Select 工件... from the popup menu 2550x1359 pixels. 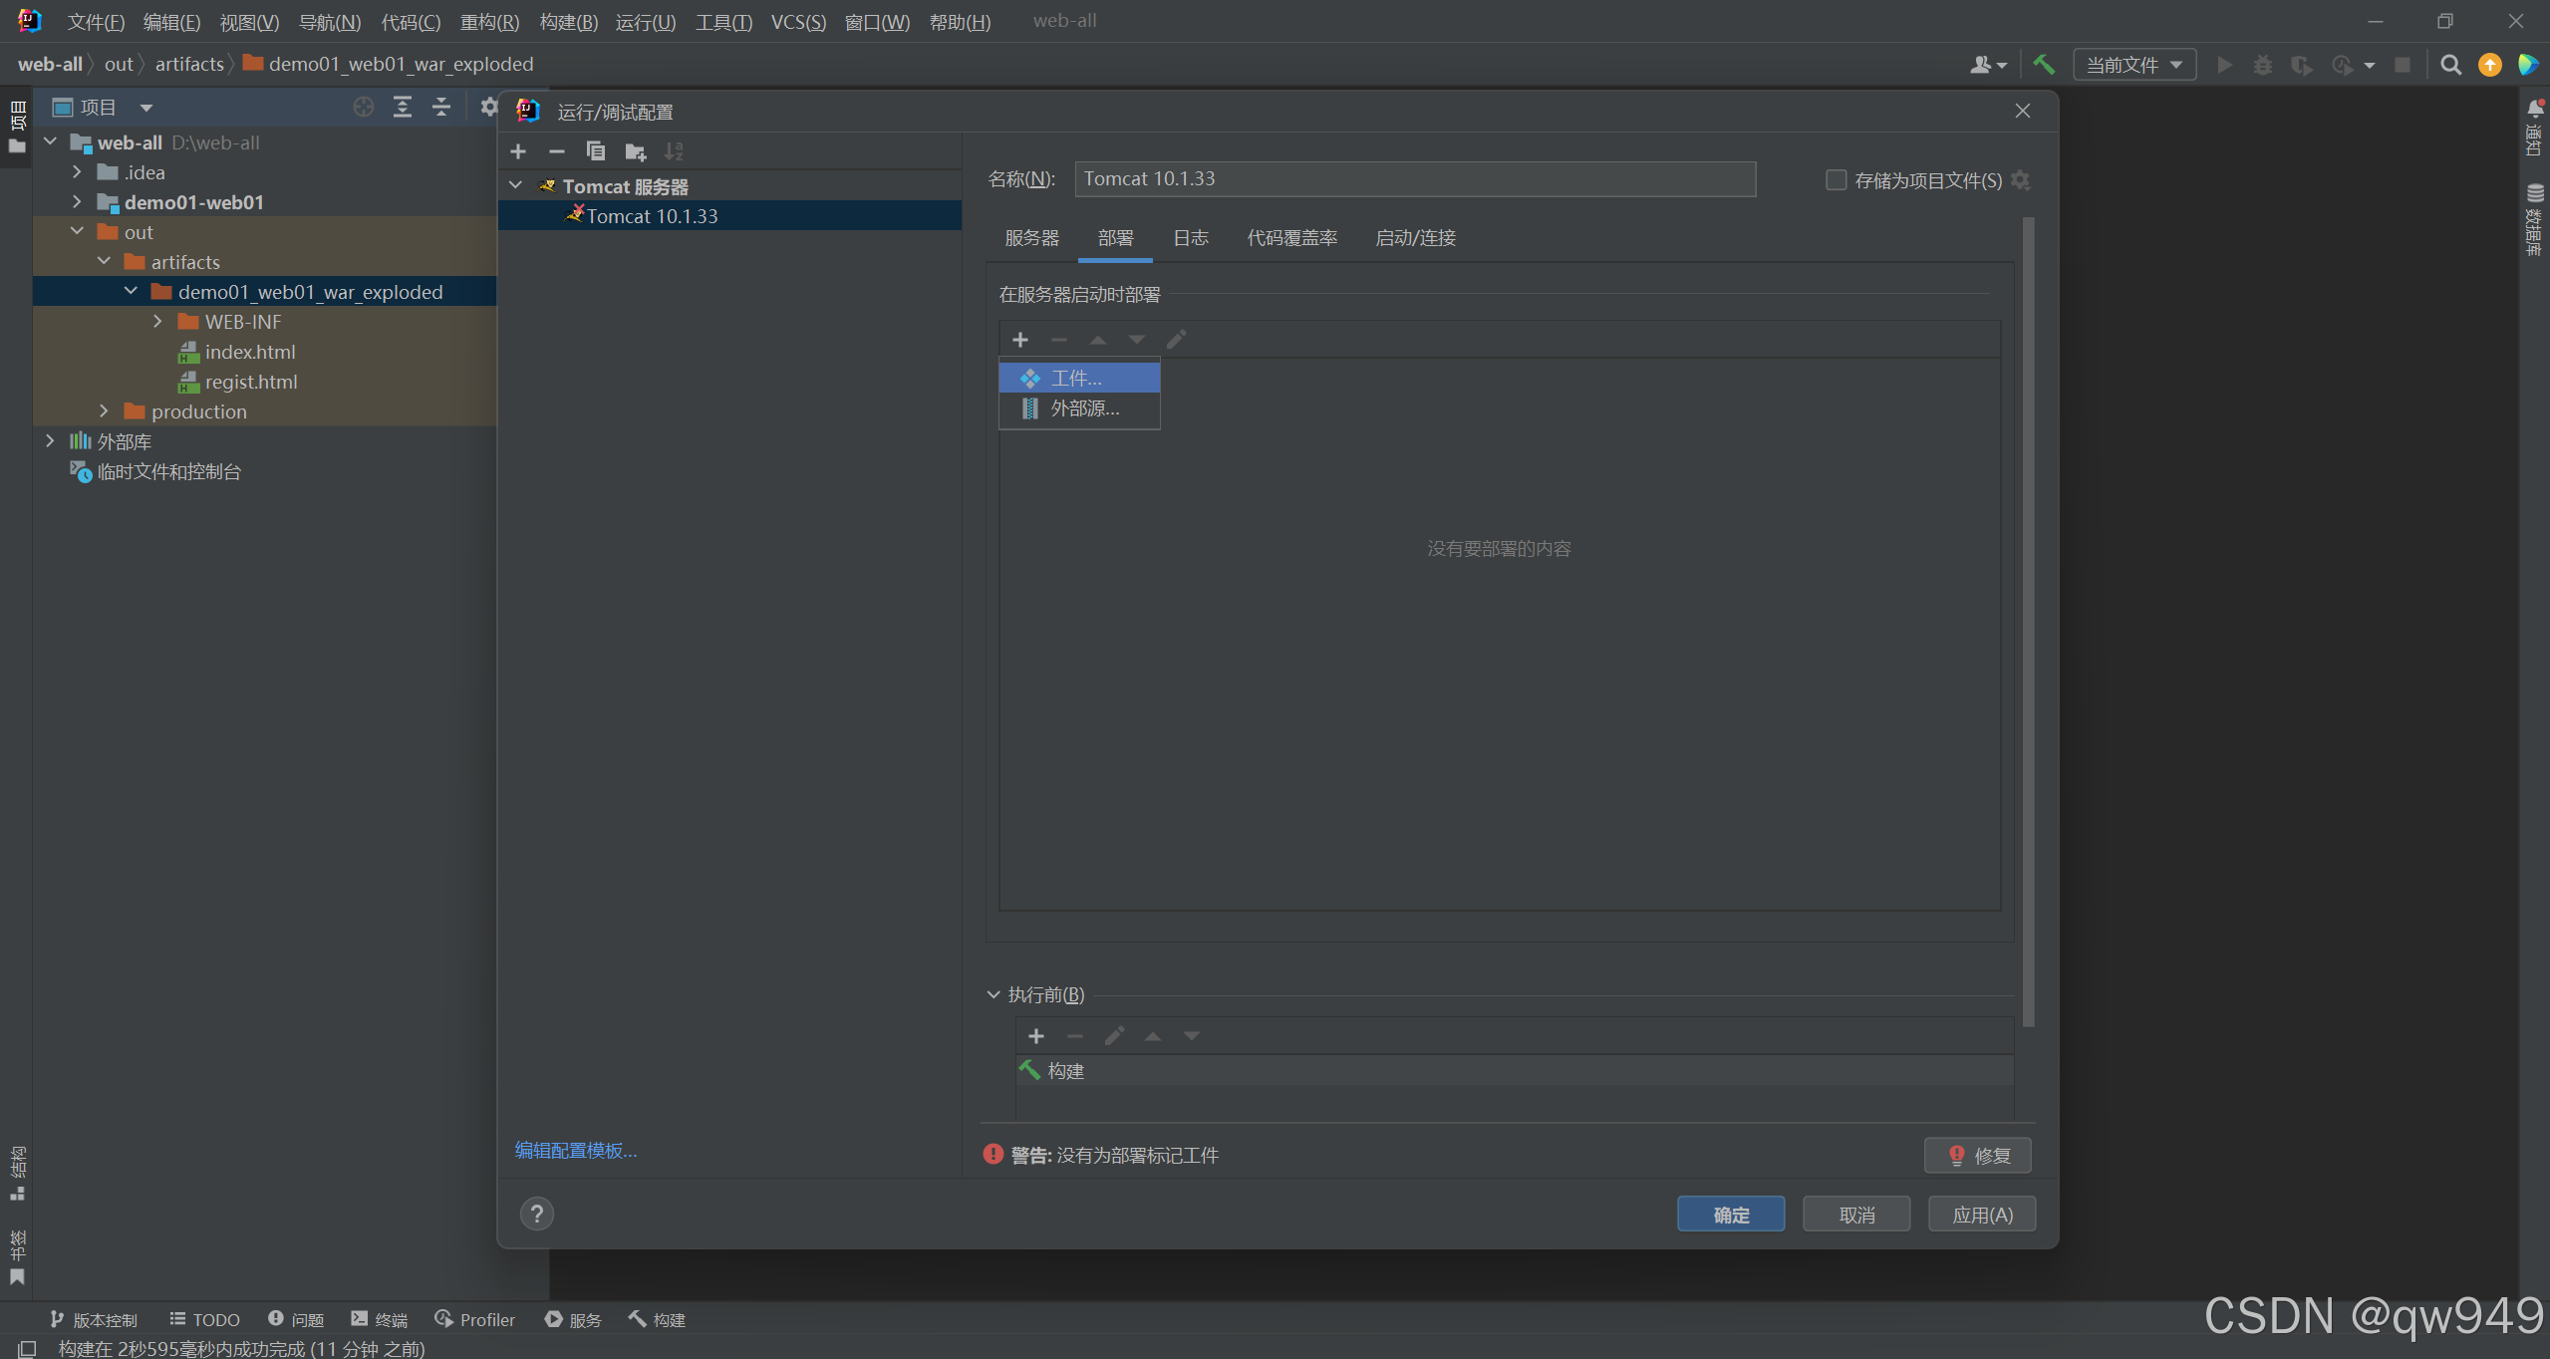1077,379
